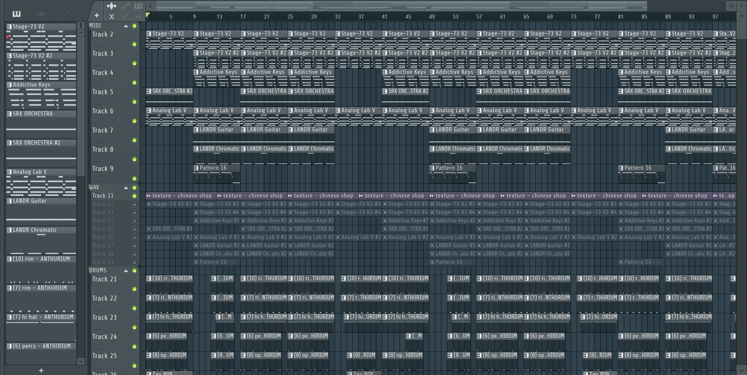Click the left arrow of the overview scrollbar

click(x=150, y=5)
